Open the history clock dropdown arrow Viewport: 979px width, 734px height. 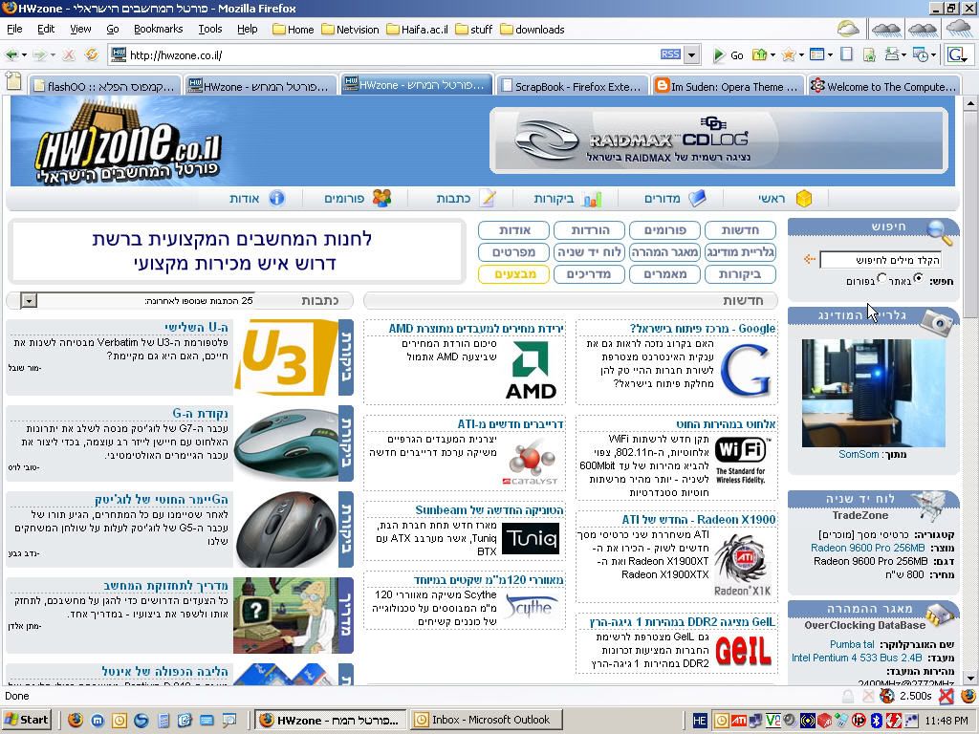click(933, 54)
